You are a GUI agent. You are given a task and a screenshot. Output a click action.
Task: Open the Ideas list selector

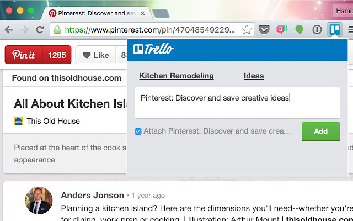click(254, 76)
